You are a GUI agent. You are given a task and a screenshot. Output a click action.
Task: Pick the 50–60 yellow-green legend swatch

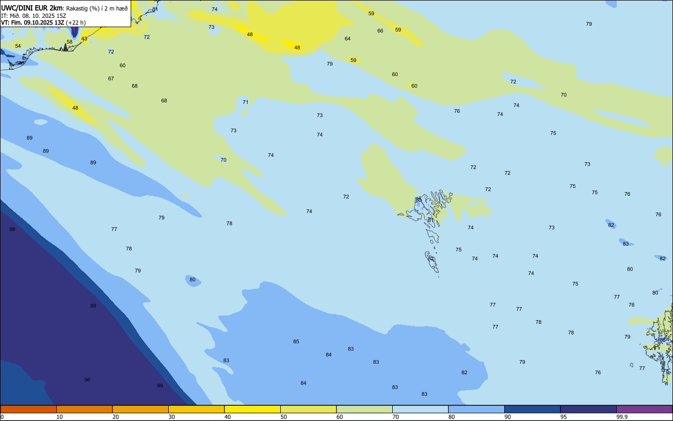pyautogui.click(x=308, y=409)
